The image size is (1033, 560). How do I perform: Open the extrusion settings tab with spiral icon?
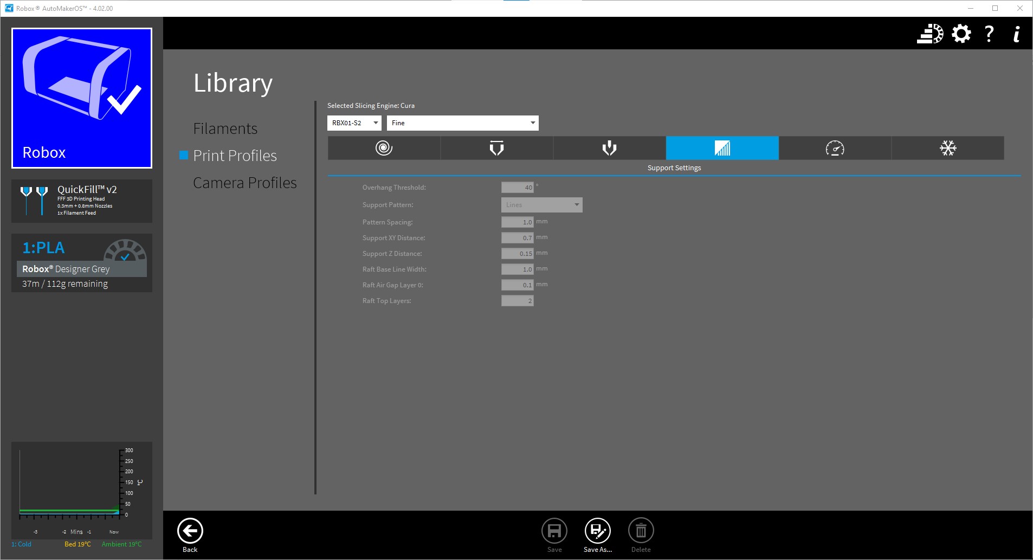pyautogui.click(x=384, y=148)
